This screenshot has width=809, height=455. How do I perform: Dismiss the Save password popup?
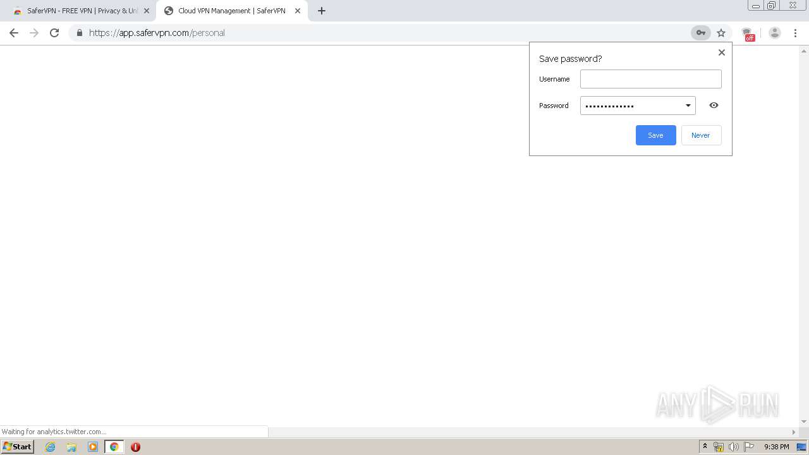click(x=722, y=52)
